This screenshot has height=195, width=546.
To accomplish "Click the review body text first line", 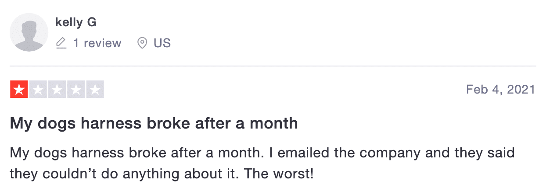I will (x=262, y=153).
